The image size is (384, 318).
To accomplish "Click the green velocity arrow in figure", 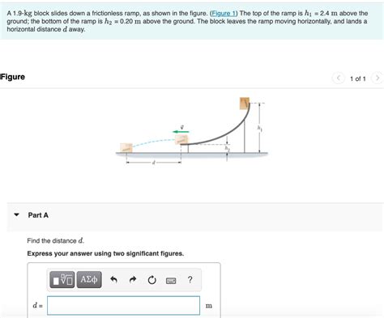I will tap(181, 132).
